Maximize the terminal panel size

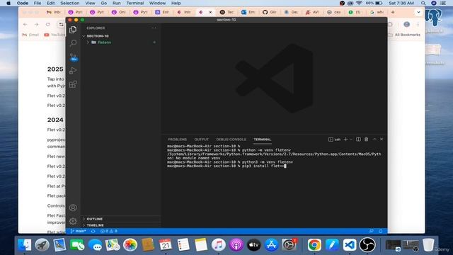coord(374,140)
